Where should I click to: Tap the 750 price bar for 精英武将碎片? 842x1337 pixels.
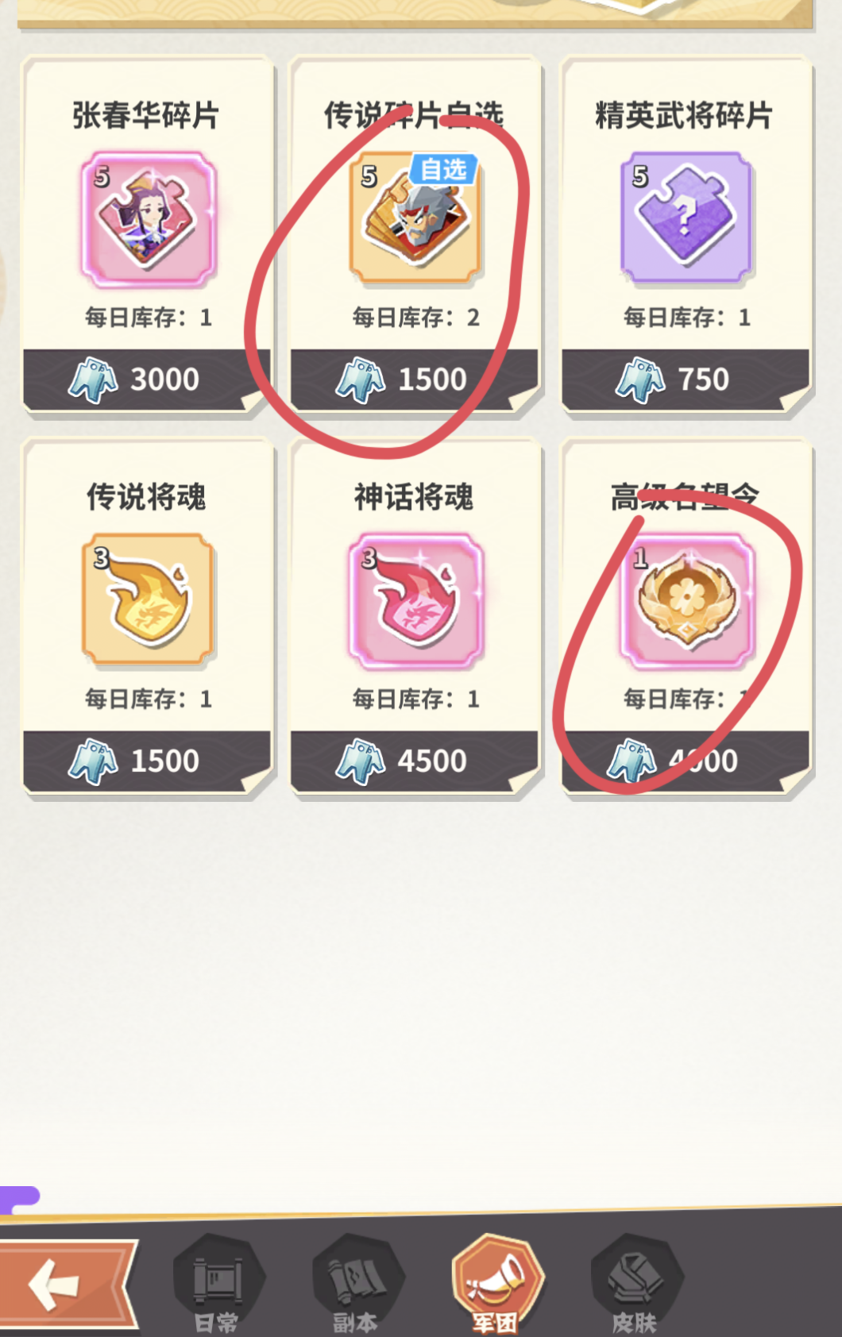(686, 380)
